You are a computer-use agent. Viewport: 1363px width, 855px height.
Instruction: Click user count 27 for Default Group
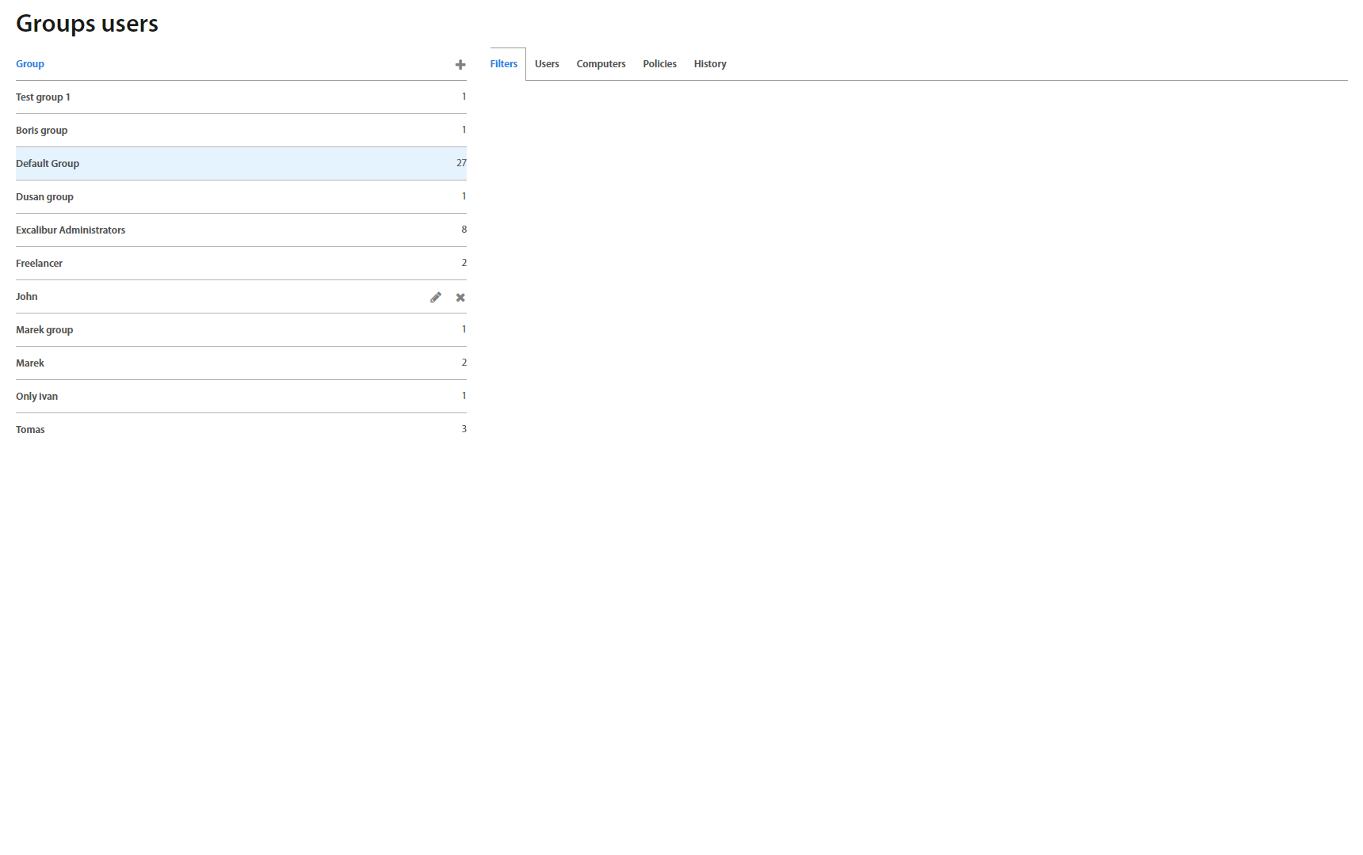461,163
